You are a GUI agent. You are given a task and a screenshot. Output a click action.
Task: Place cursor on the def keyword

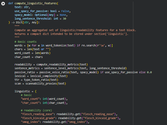click(11, 3)
